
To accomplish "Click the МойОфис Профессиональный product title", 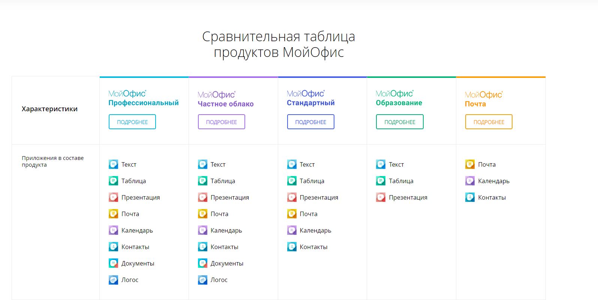I will point(144,98).
